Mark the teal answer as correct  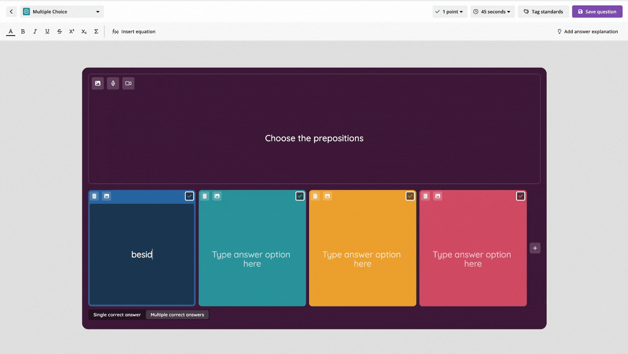300,196
